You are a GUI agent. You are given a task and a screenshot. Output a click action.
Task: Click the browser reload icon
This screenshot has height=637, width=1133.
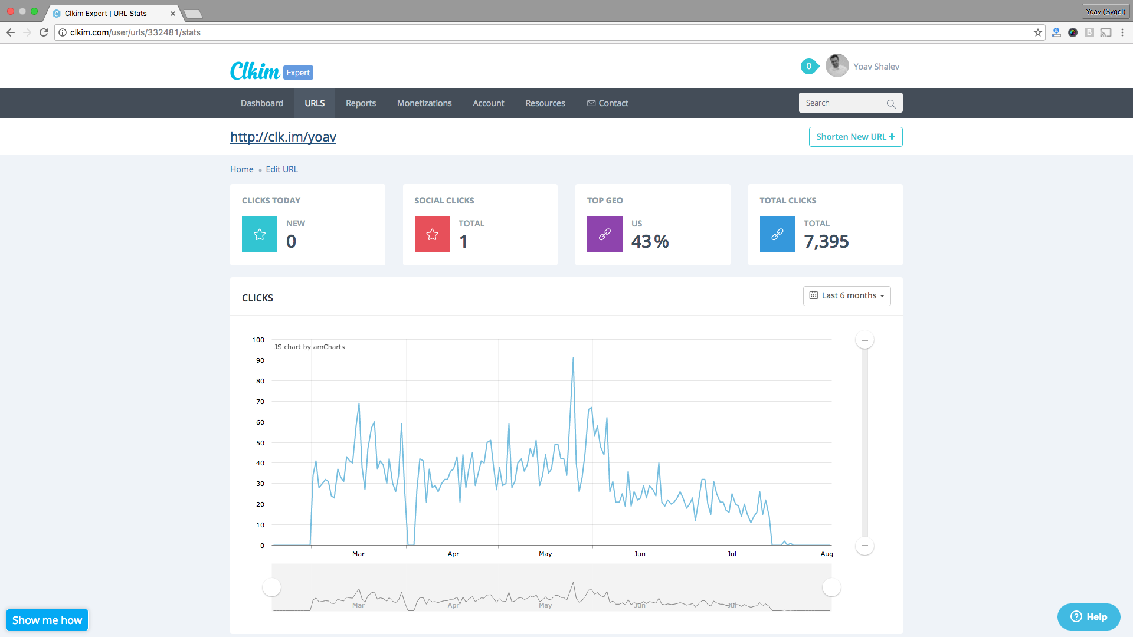[x=44, y=32]
